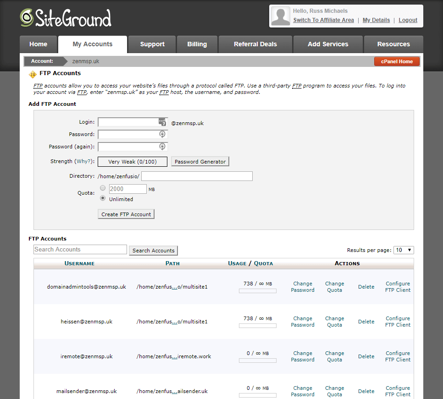Open the My Accounts tab

tap(92, 44)
